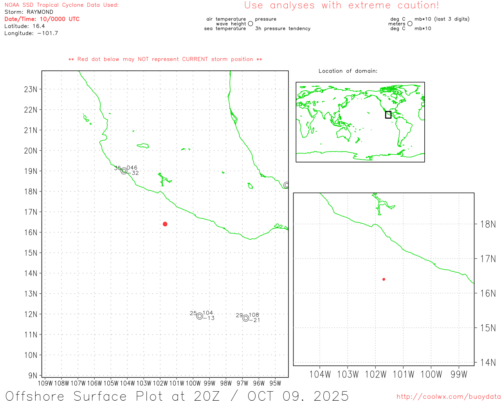
Task: Click the pressure value '046' near the 19N buoy
Action: (x=132, y=168)
